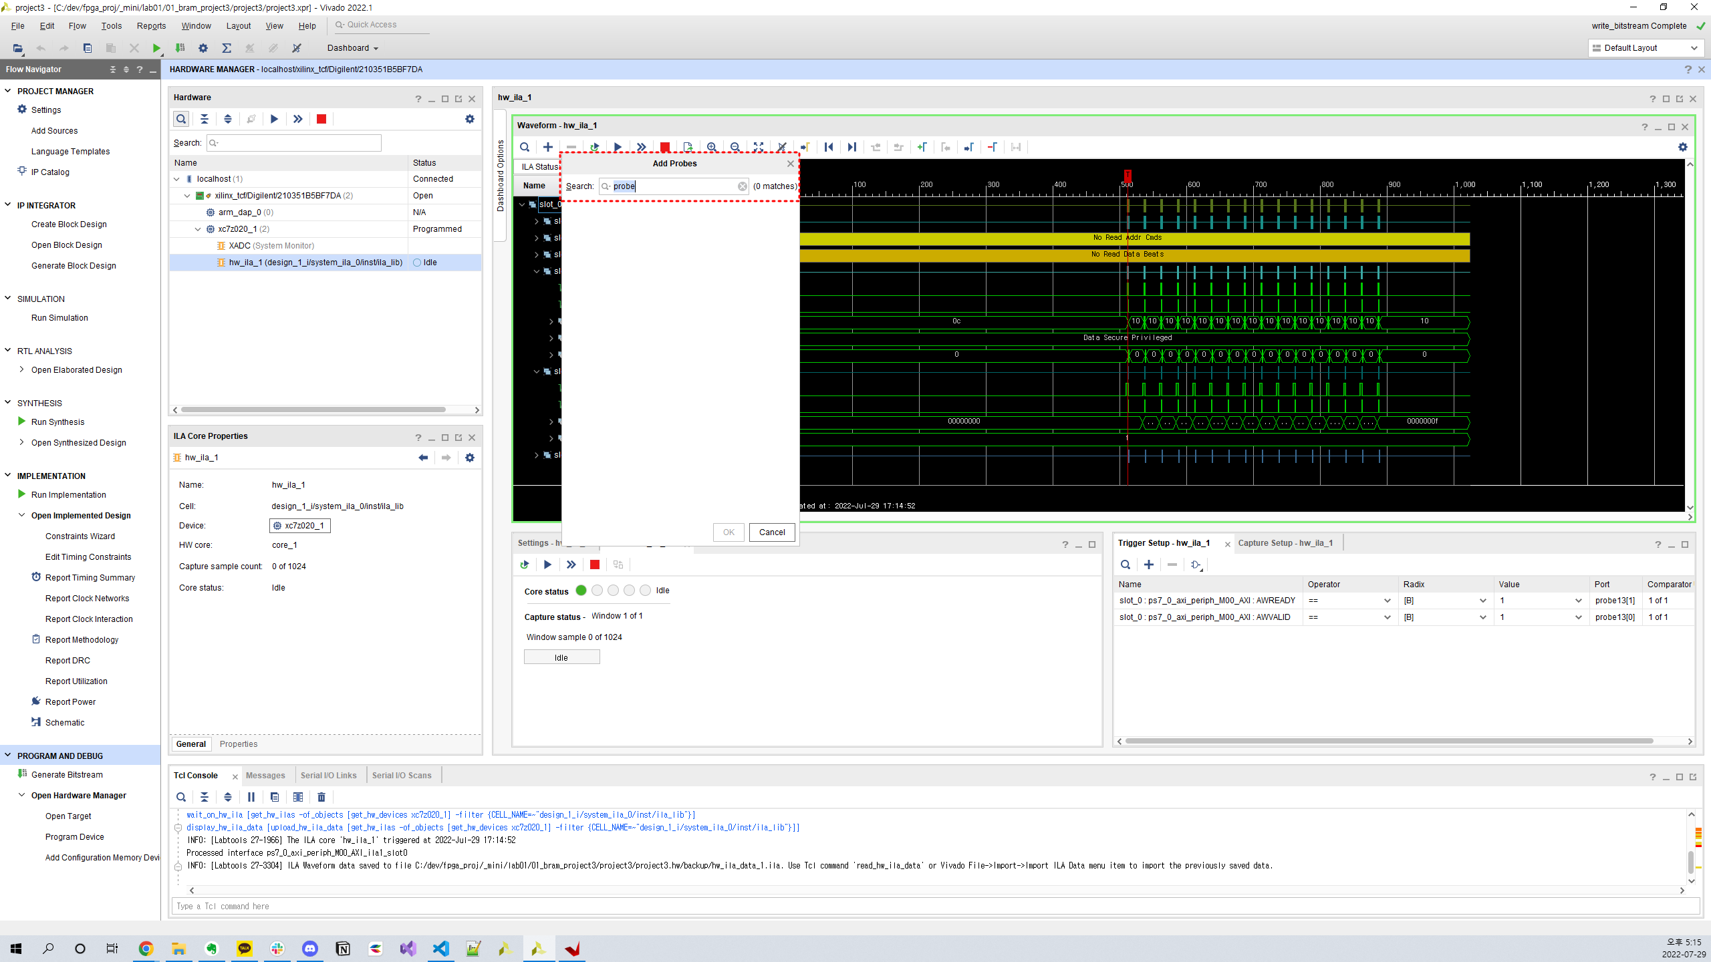The height and width of the screenshot is (962, 1711).
Task: Click red Stop Trigger icon in waveform toolbar
Action: coord(664,147)
